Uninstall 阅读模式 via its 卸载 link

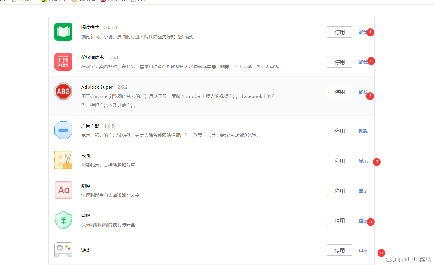tap(363, 32)
